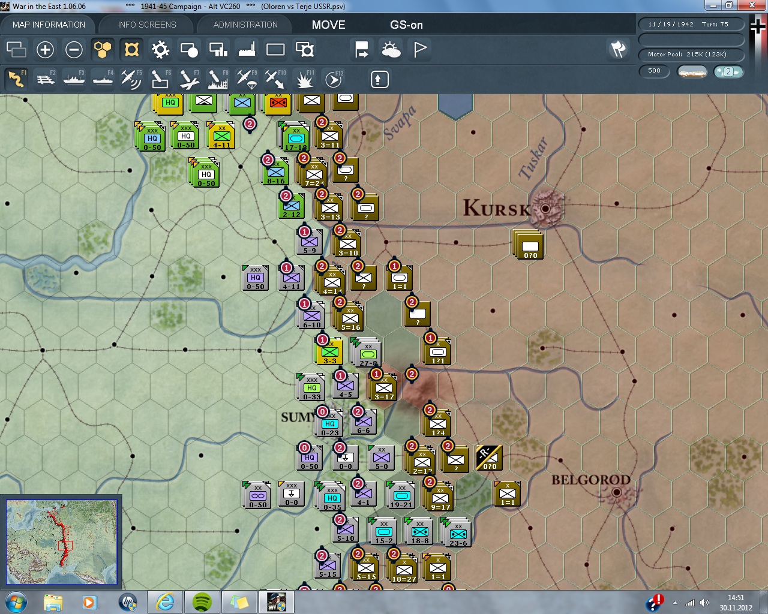
Task: Show the weather overlay icon
Action: click(x=391, y=49)
